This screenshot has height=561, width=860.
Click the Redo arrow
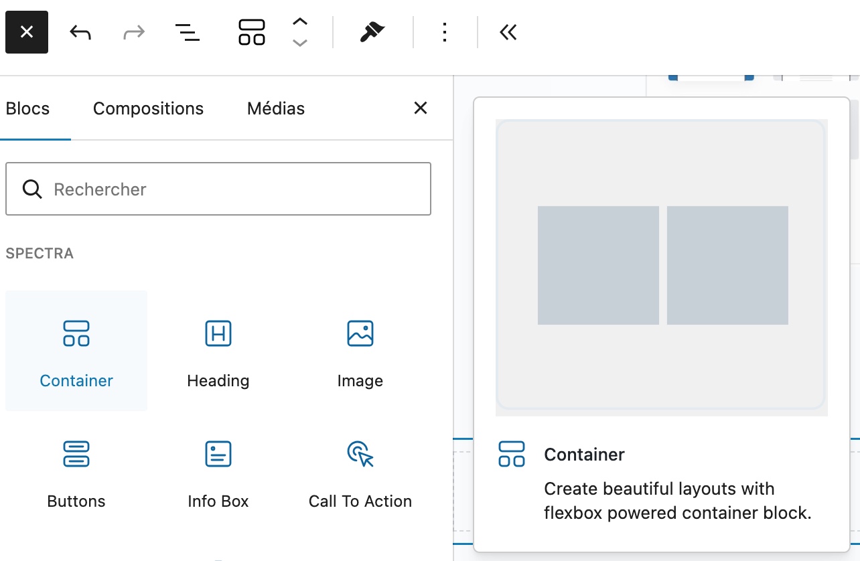point(134,32)
